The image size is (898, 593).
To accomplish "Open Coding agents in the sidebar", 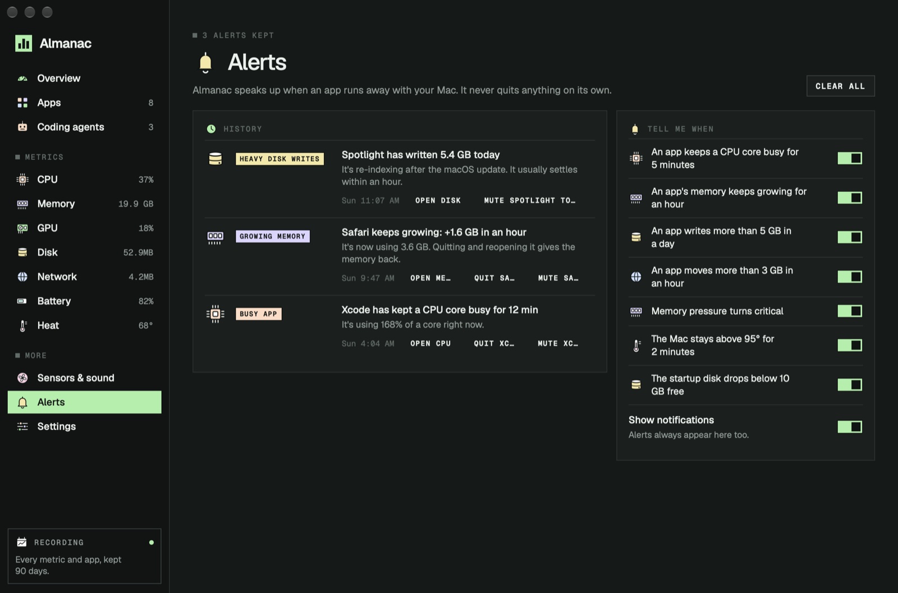I will (x=84, y=127).
